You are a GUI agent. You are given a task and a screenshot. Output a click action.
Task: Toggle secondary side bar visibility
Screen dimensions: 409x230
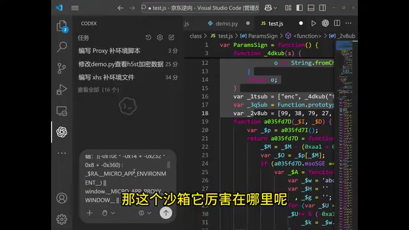click(322, 8)
